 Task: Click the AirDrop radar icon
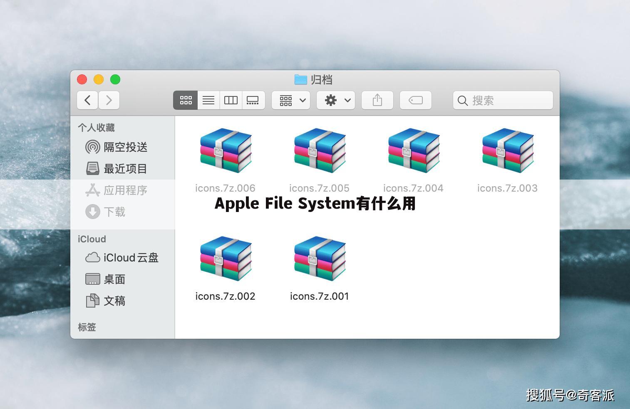[x=92, y=147]
